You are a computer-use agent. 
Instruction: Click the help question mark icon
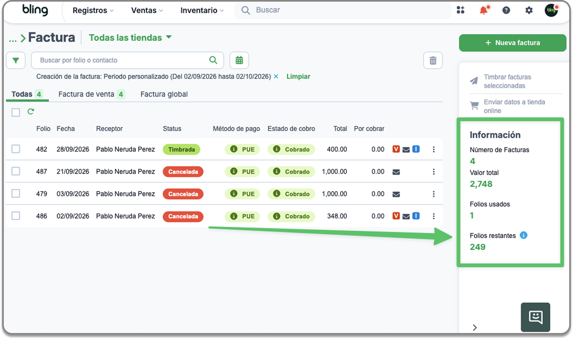tap(506, 10)
